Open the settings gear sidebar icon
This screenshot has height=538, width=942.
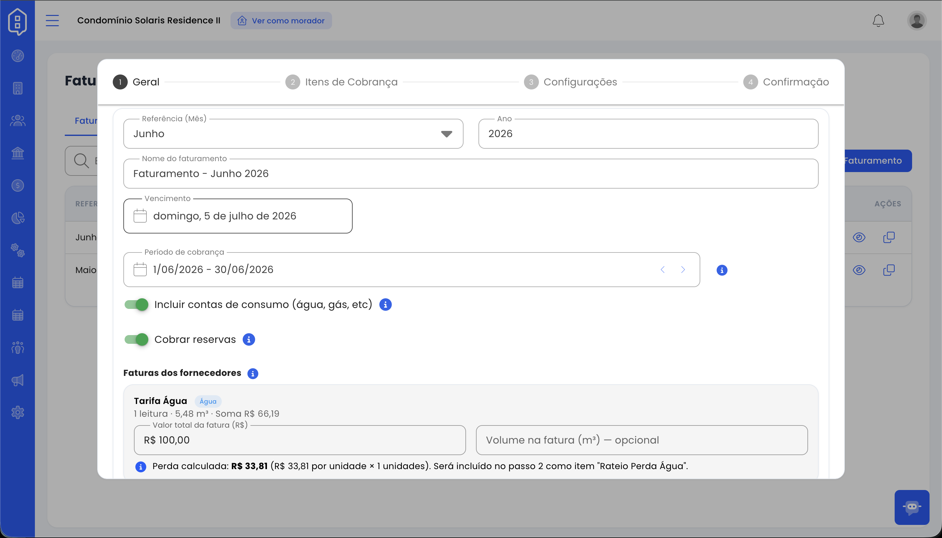coord(17,412)
